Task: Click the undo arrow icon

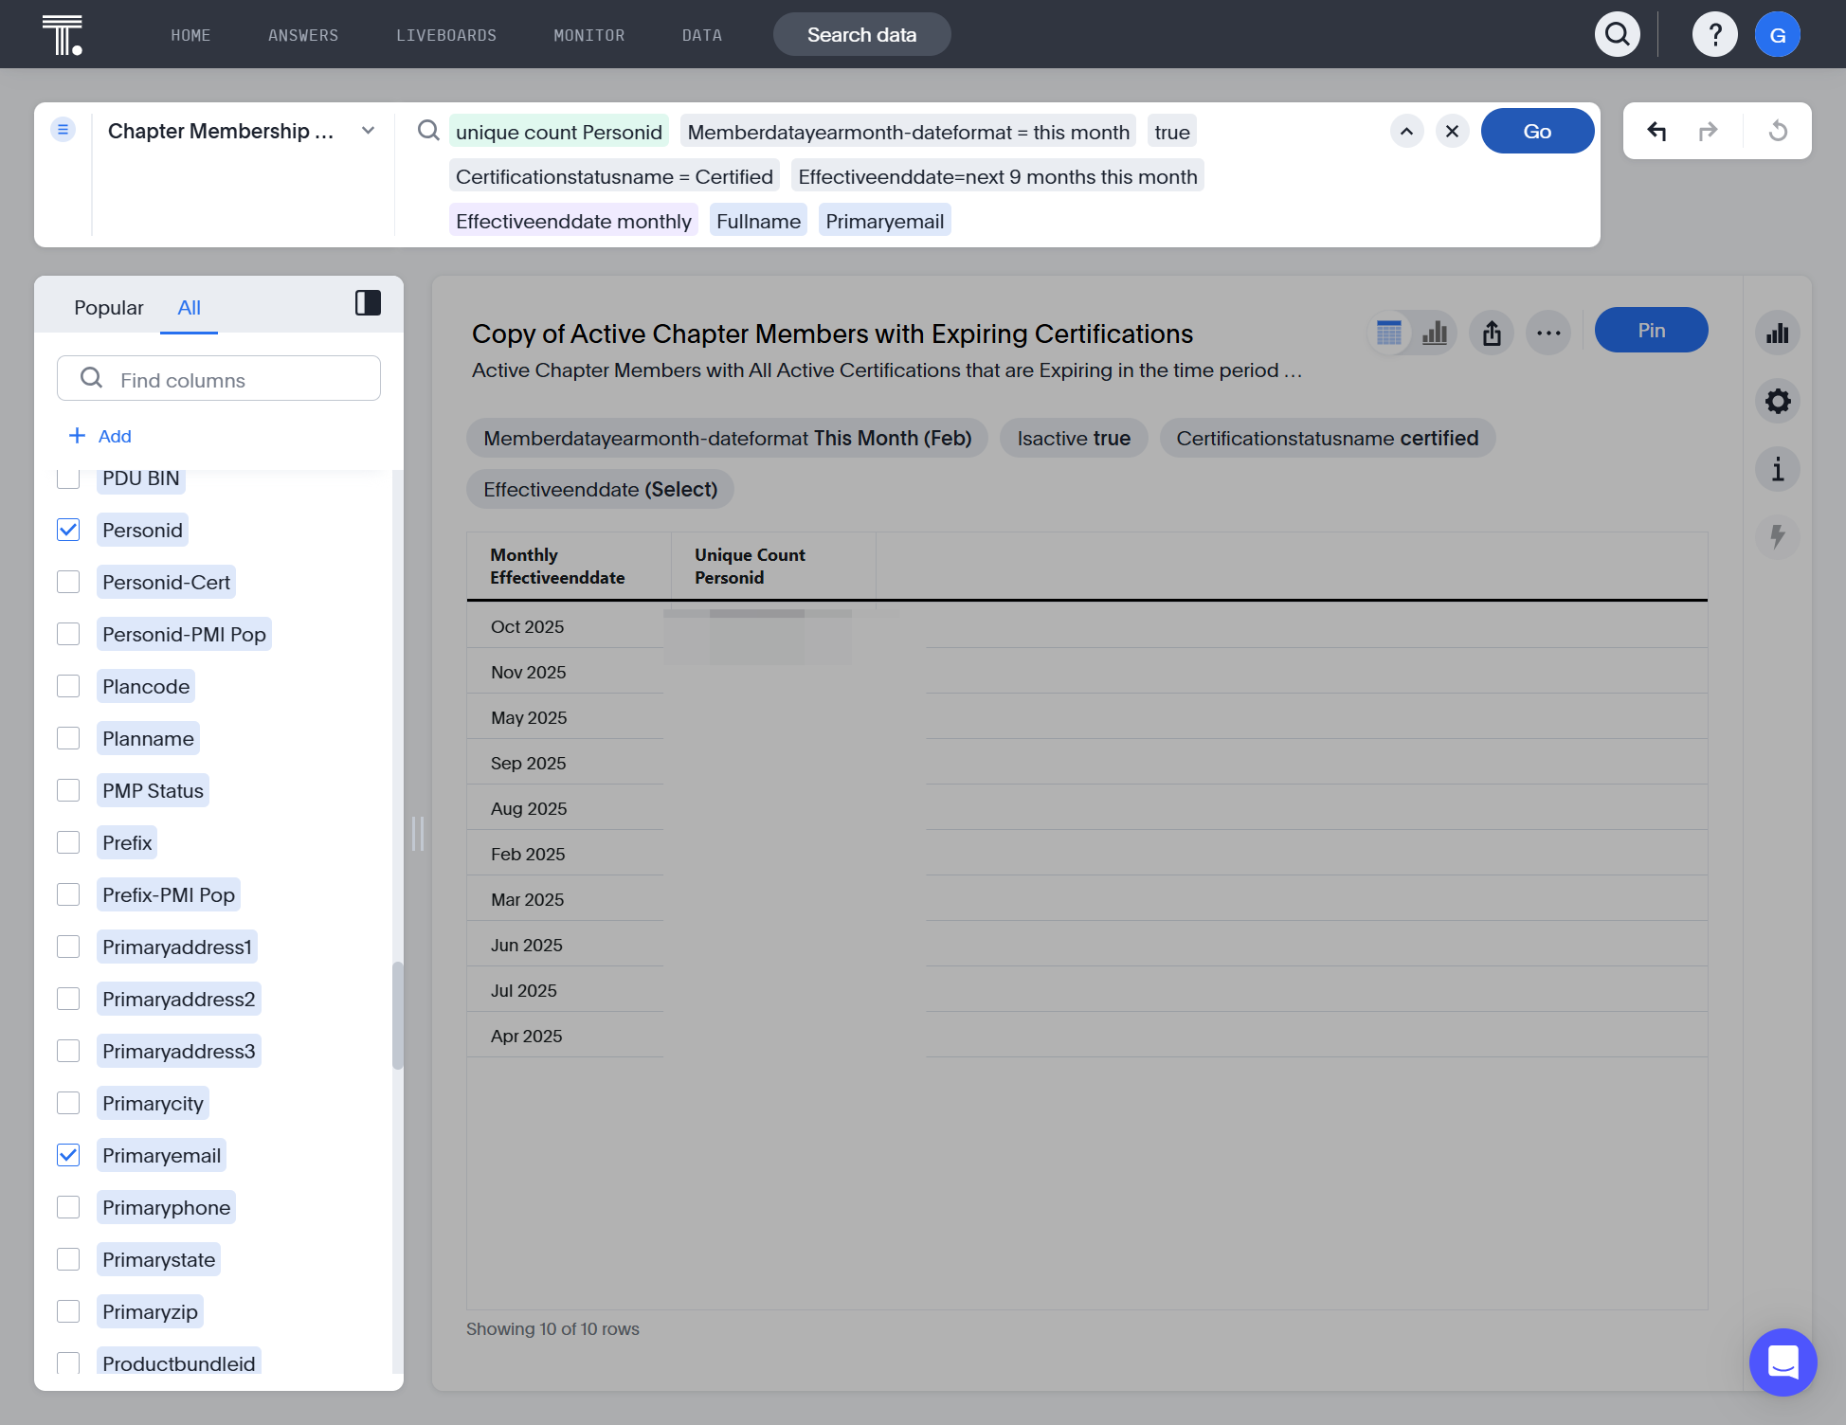Action: 1656,131
